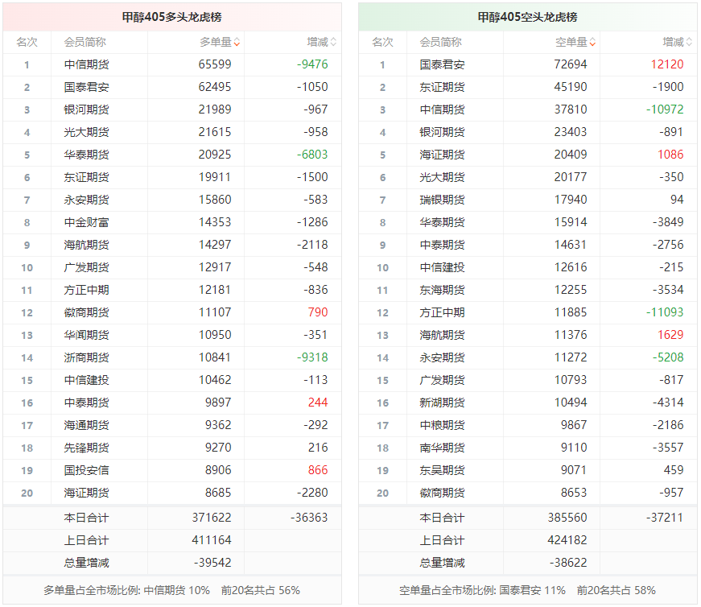This screenshot has width=701, height=607.
Task: Click 国投安信 member name in long table
Action: [87, 470]
